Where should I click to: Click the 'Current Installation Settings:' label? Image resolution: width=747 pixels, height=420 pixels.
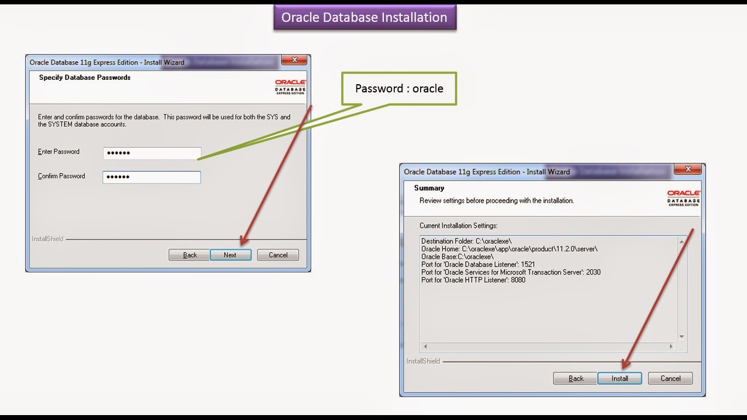458,225
